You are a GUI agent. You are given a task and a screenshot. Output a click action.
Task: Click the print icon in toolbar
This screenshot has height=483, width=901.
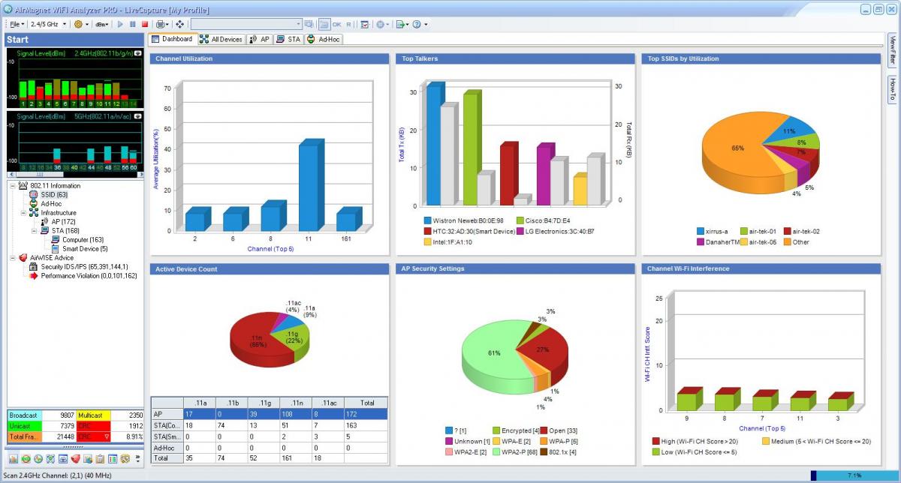click(160, 24)
